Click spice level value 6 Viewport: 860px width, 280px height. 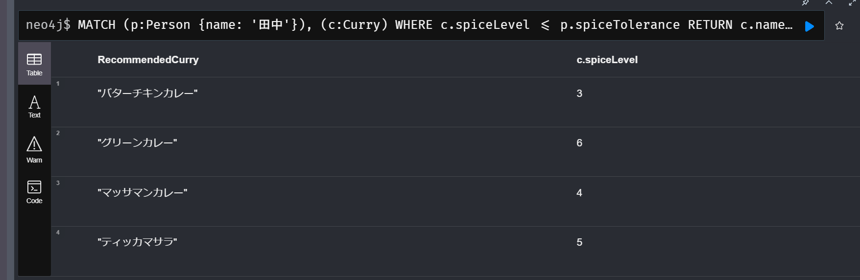[579, 143]
